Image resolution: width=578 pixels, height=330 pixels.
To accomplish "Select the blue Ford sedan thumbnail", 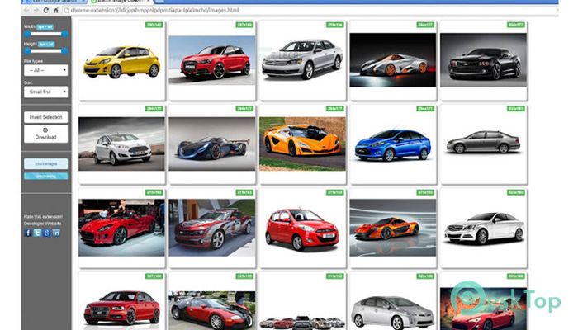I will coord(392,144).
